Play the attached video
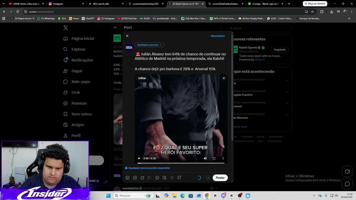The width and height of the screenshot is (356, 200). tap(139, 158)
